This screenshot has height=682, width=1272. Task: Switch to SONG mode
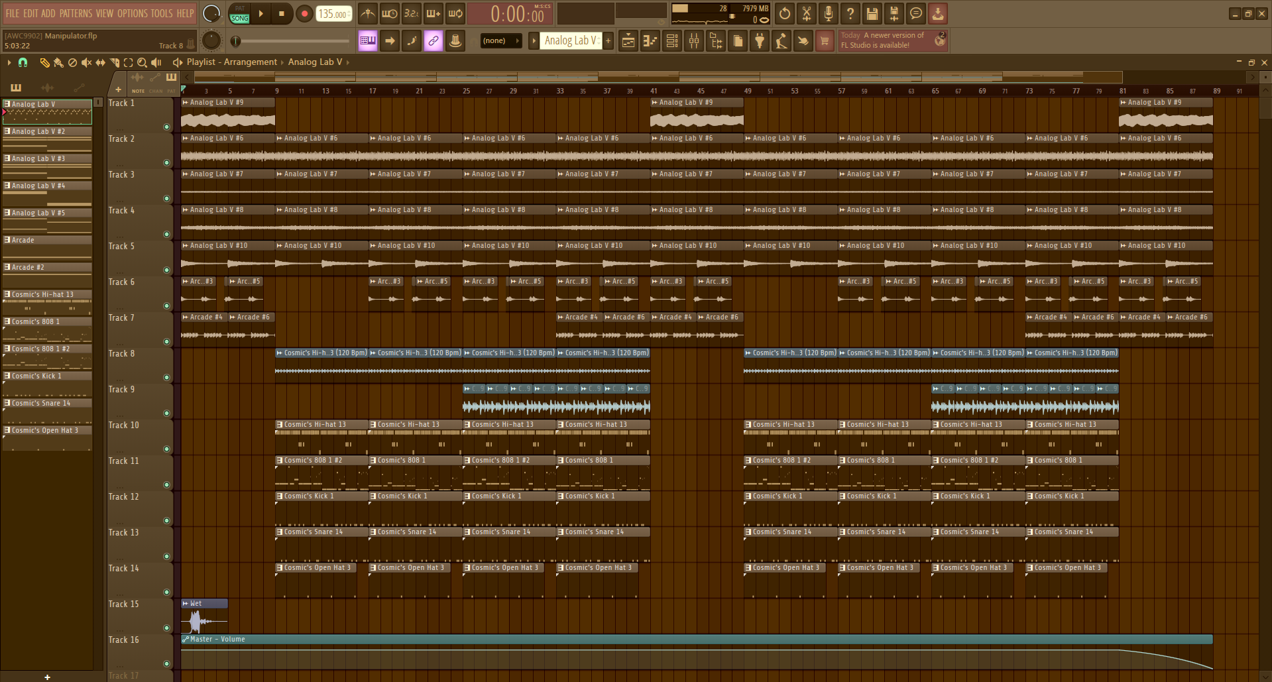[240, 19]
